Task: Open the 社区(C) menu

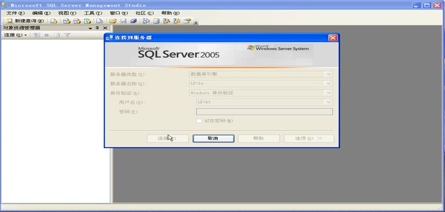Action: pyautogui.click(x=145, y=13)
